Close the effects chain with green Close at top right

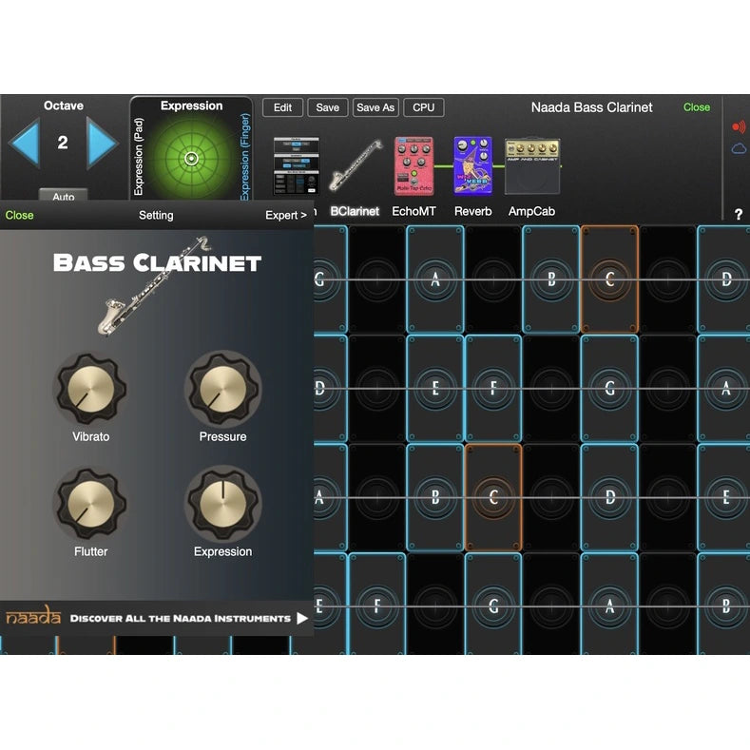click(697, 107)
